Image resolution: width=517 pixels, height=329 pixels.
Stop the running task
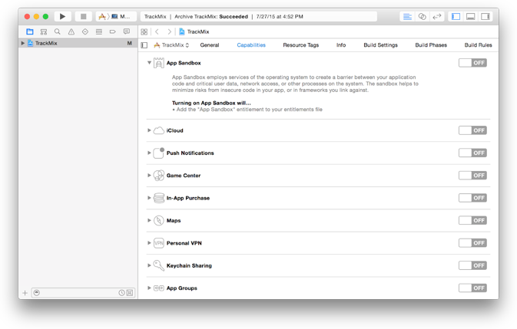(x=84, y=16)
